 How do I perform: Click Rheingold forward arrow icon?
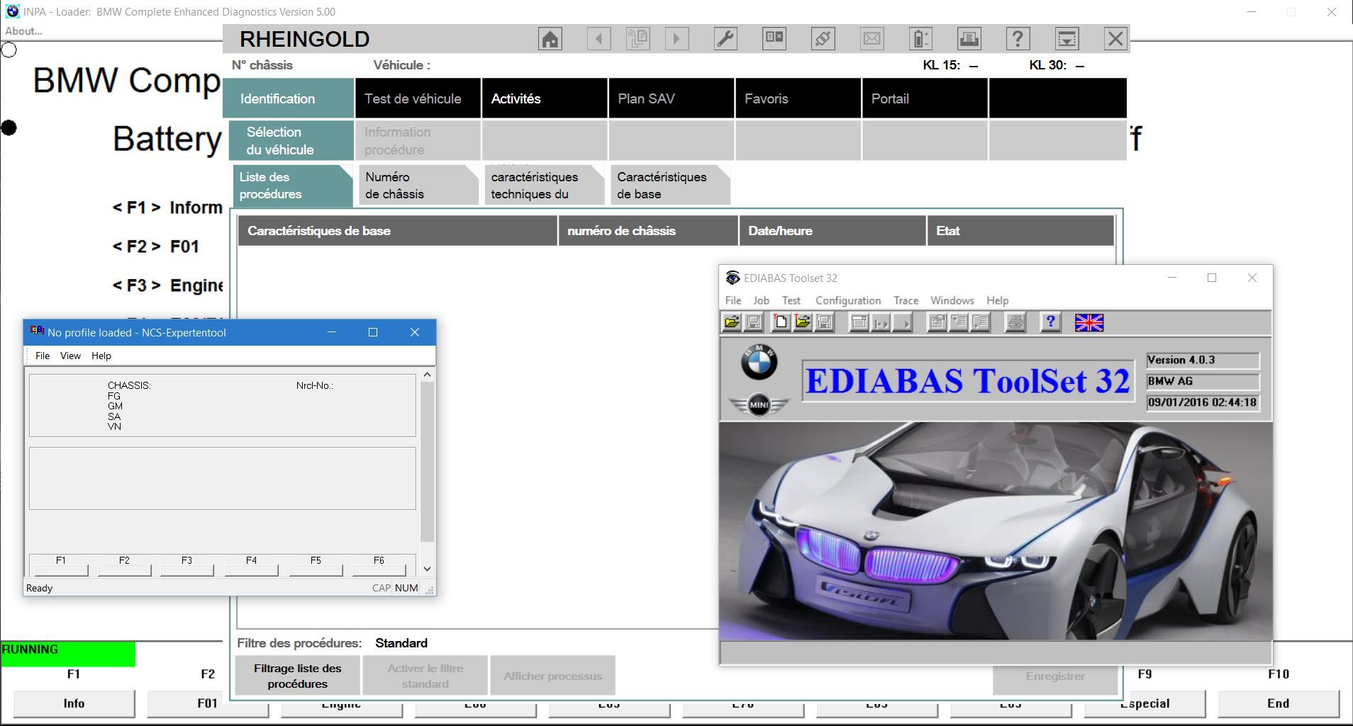[x=676, y=39]
